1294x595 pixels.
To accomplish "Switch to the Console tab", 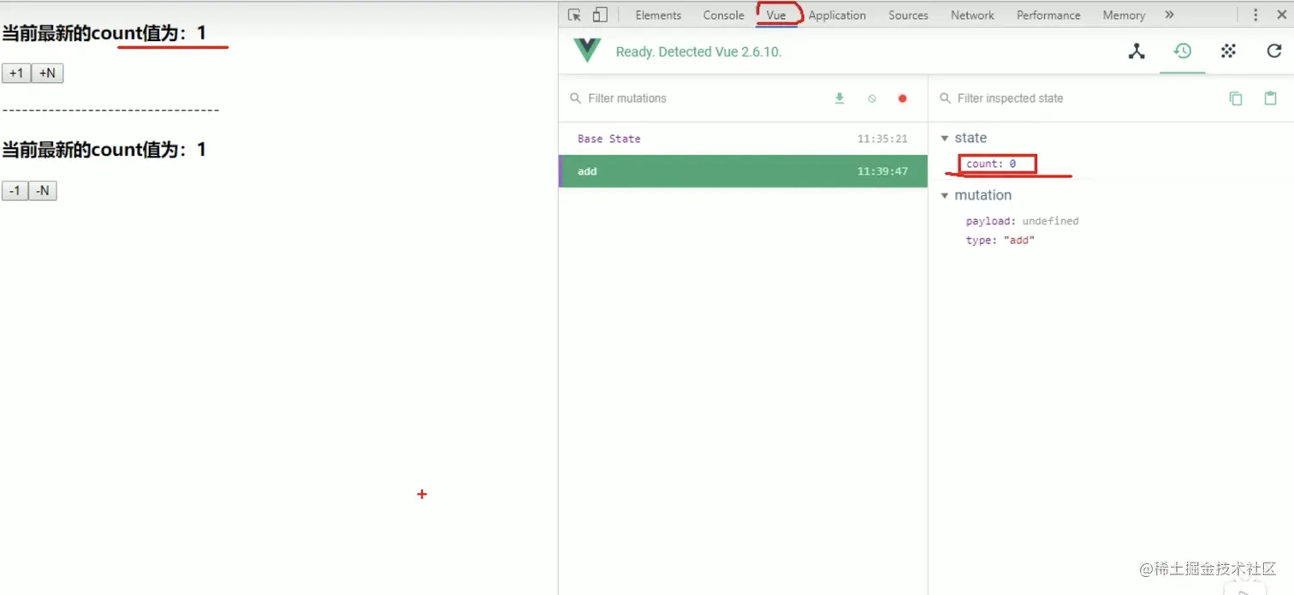I will [x=723, y=15].
